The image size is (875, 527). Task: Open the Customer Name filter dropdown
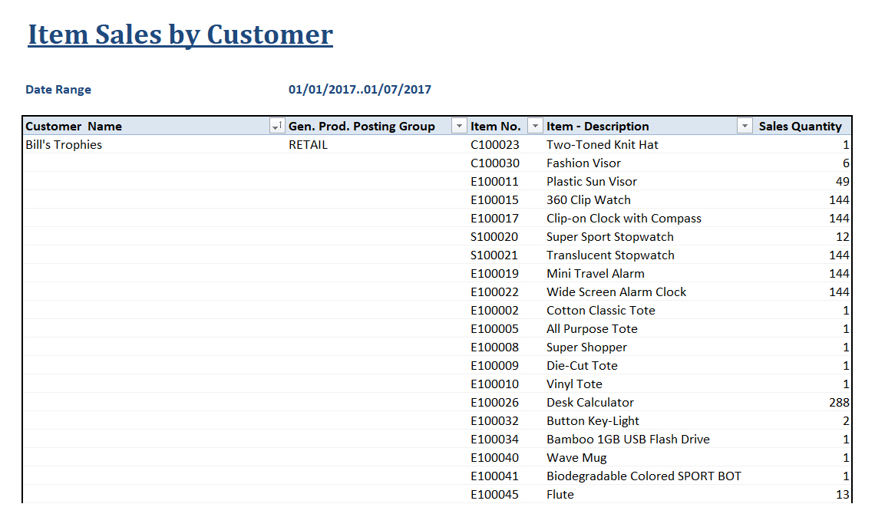pos(277,126)
